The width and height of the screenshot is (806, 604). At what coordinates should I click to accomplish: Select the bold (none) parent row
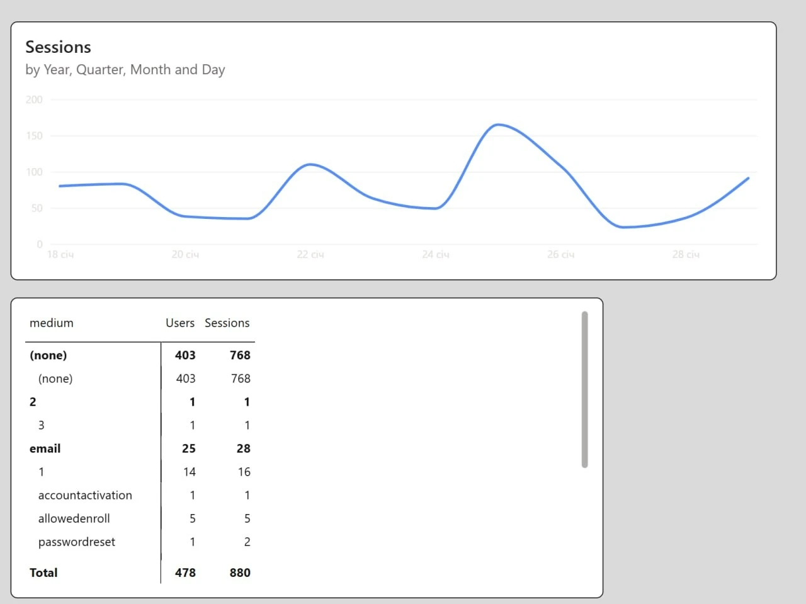pyautogui.click(x=48, y=355)
